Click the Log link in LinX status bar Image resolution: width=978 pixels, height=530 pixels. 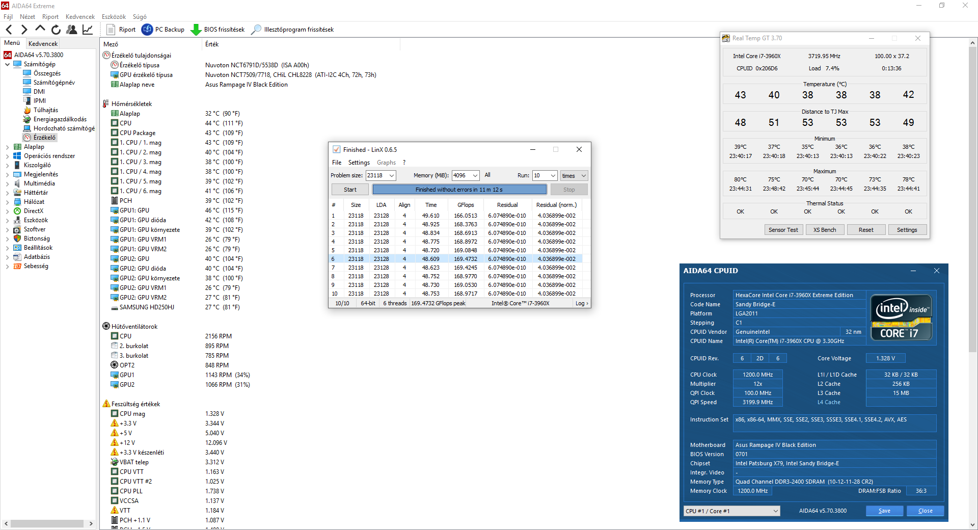(x=582, y=303)
